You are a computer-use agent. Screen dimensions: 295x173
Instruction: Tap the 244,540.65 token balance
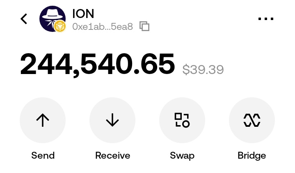(98, 65)
